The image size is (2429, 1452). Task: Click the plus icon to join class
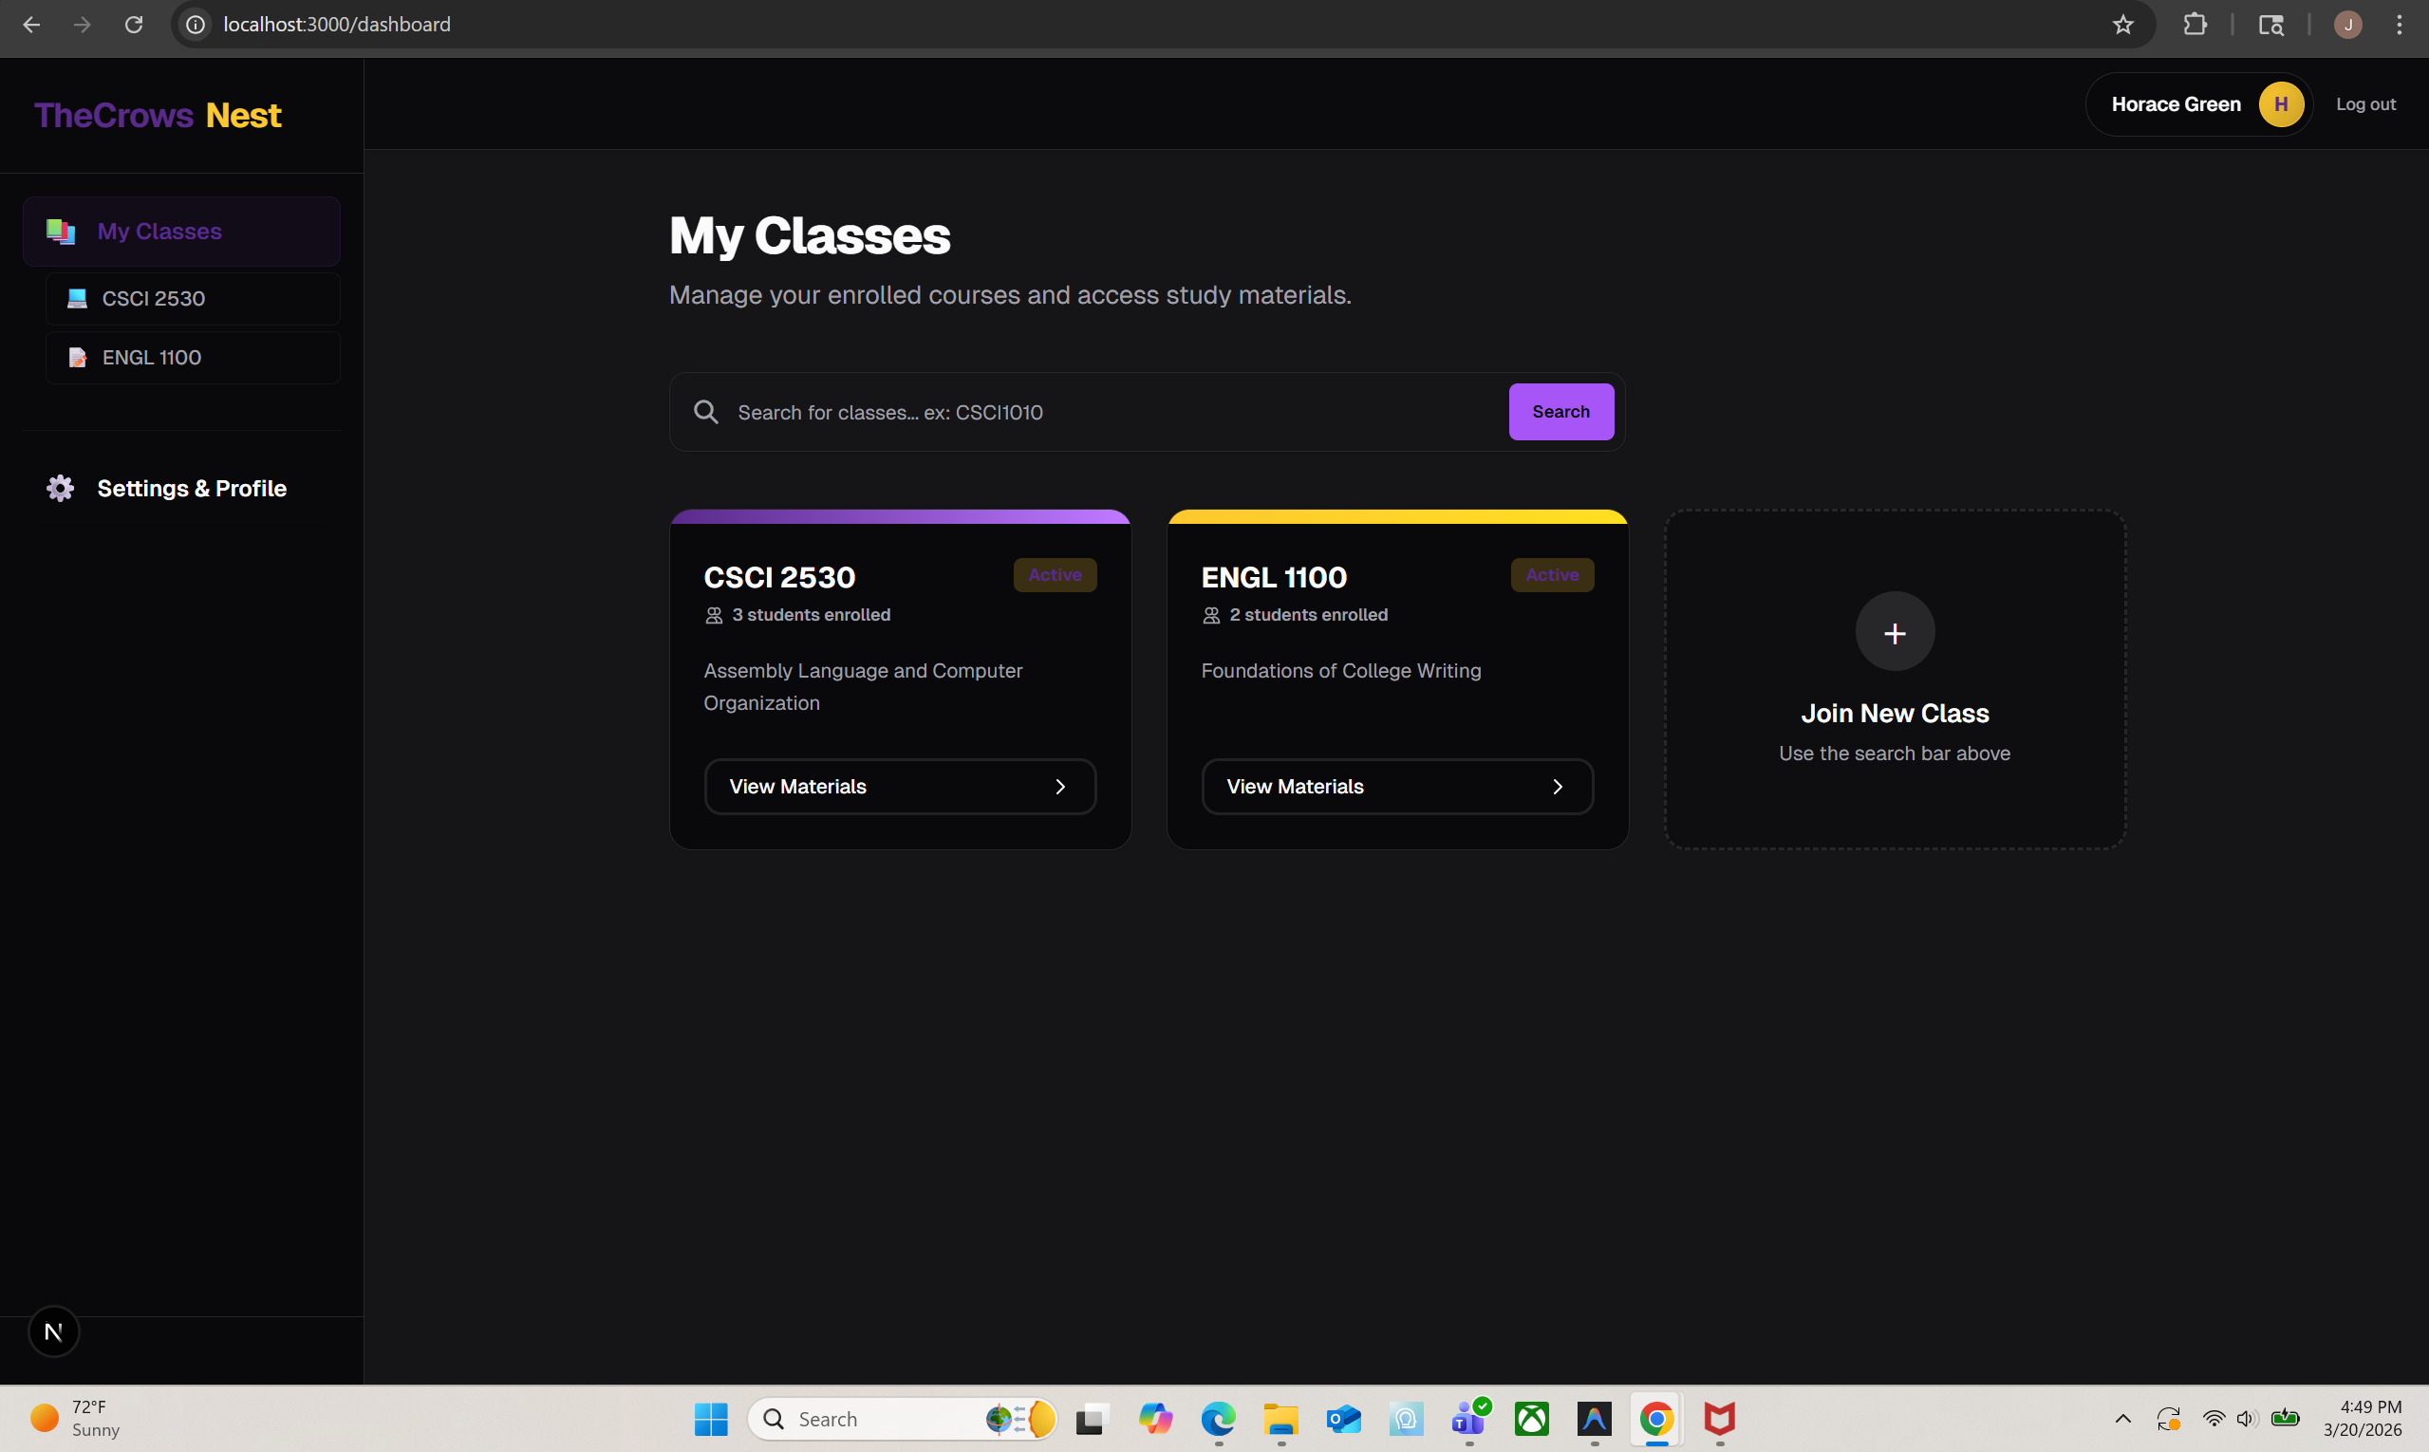pyautogui.click(x=1894, y=632)
